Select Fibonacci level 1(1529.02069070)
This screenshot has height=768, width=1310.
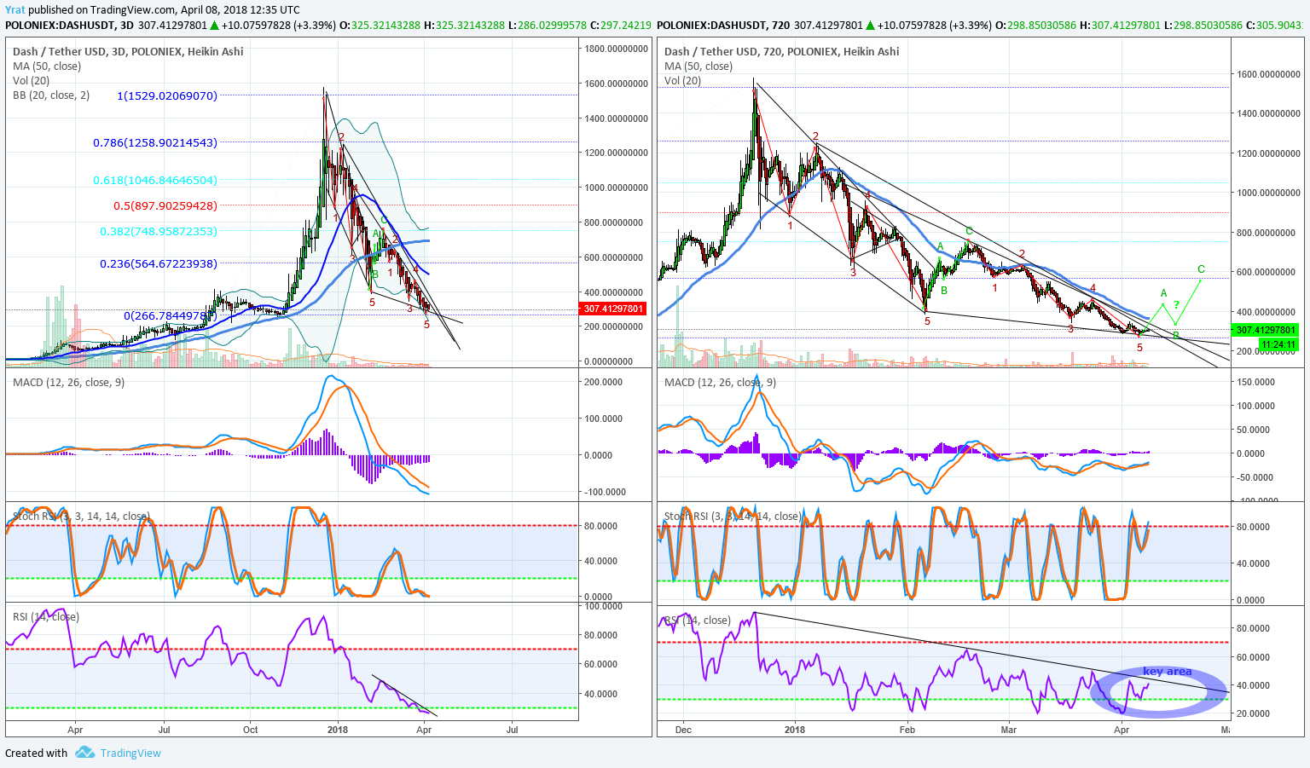(167, 95)
